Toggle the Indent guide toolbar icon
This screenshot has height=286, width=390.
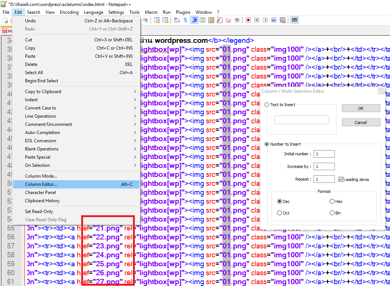194,20
